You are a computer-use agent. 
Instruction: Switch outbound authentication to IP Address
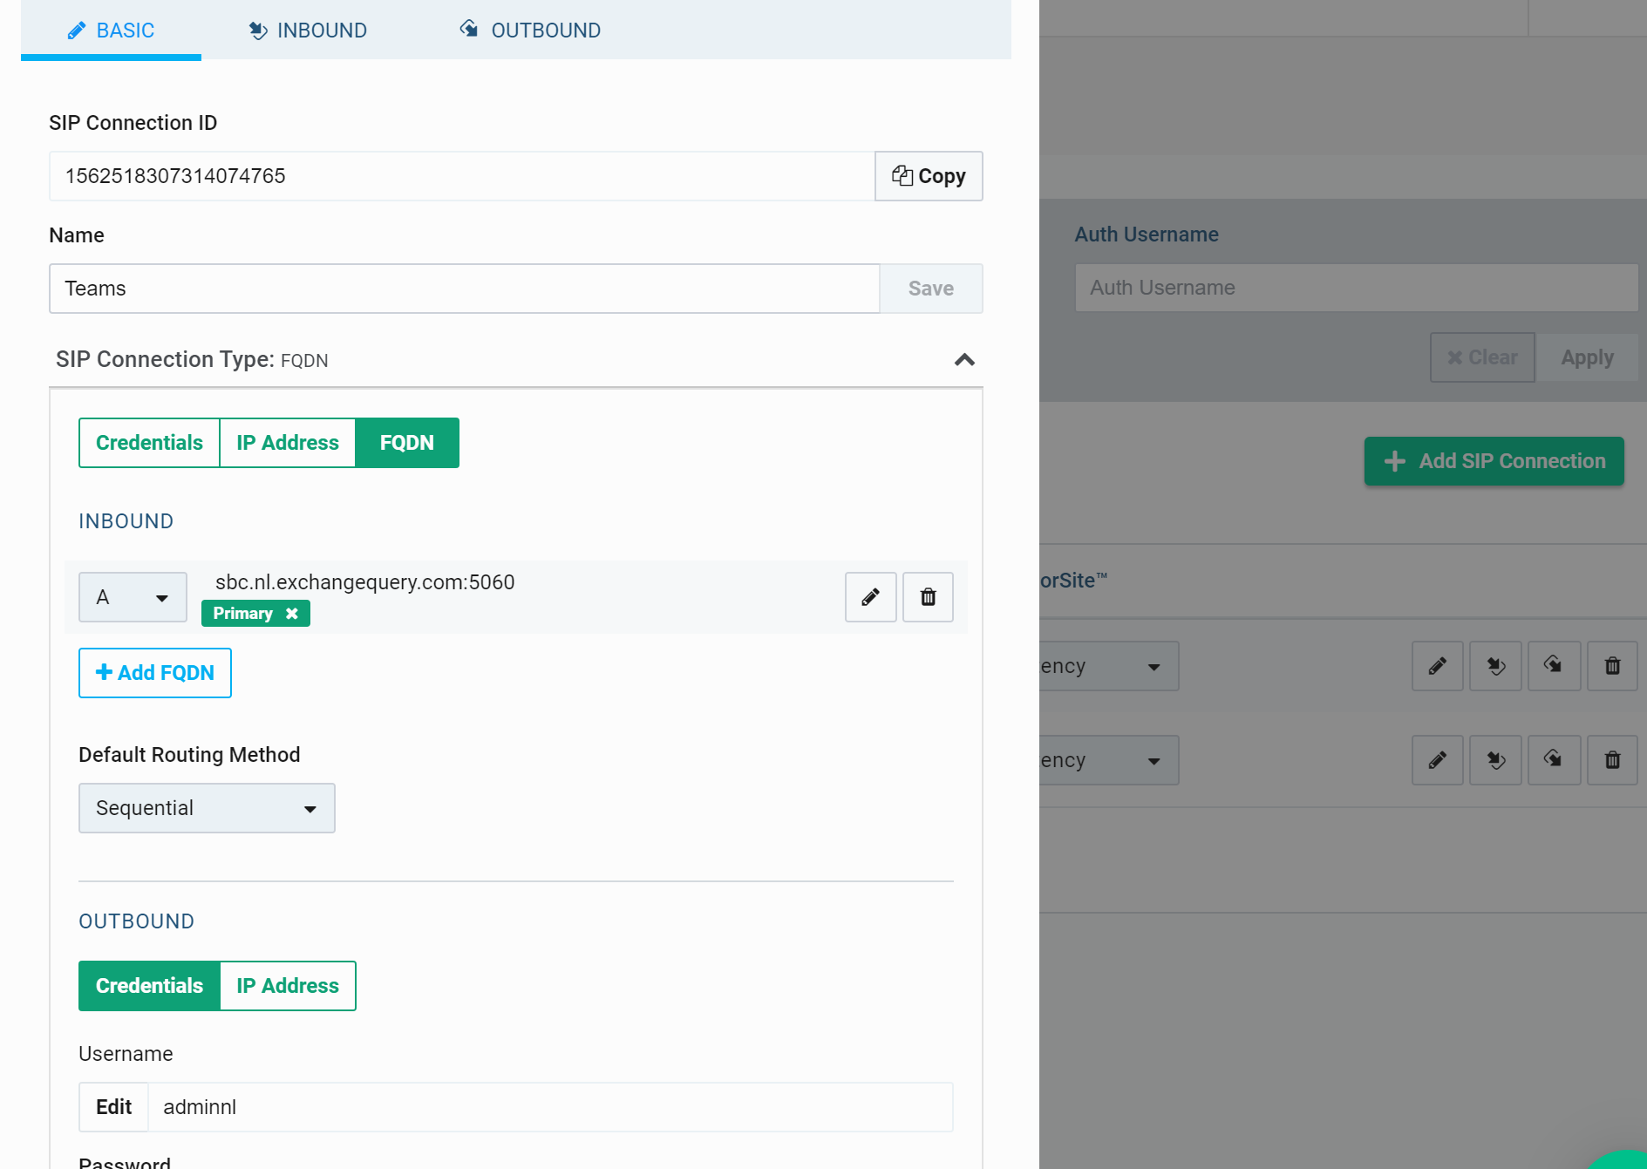(x=287, y=986)
